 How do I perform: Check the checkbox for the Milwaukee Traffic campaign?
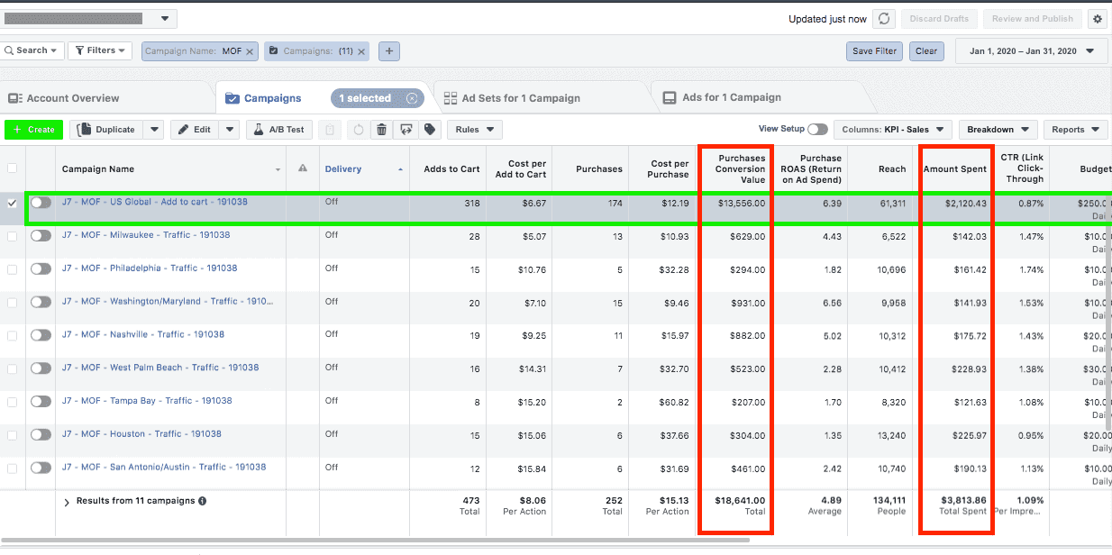click(12, 236)
